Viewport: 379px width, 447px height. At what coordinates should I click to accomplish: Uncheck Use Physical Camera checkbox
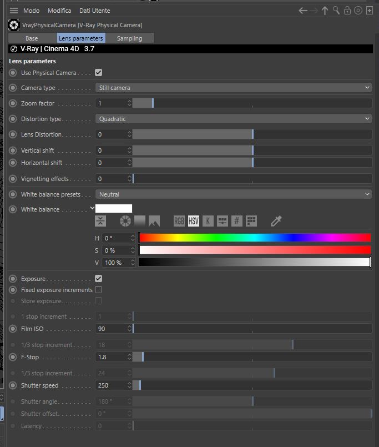pyautogui.click(x=99, y=73)
